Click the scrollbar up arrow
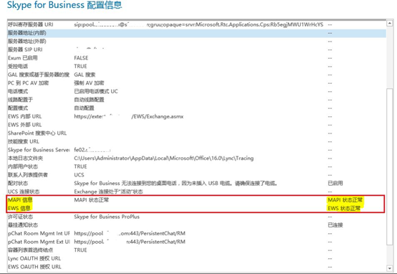This screenshot has width=397, height=274. click(x=390, y=24)
